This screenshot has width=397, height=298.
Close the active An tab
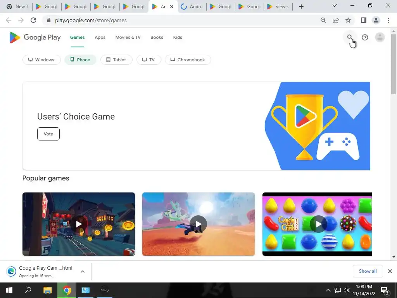point(172,7)
